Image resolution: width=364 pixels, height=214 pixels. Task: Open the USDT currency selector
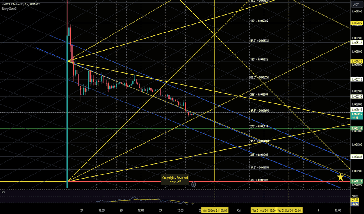point(355,4)
